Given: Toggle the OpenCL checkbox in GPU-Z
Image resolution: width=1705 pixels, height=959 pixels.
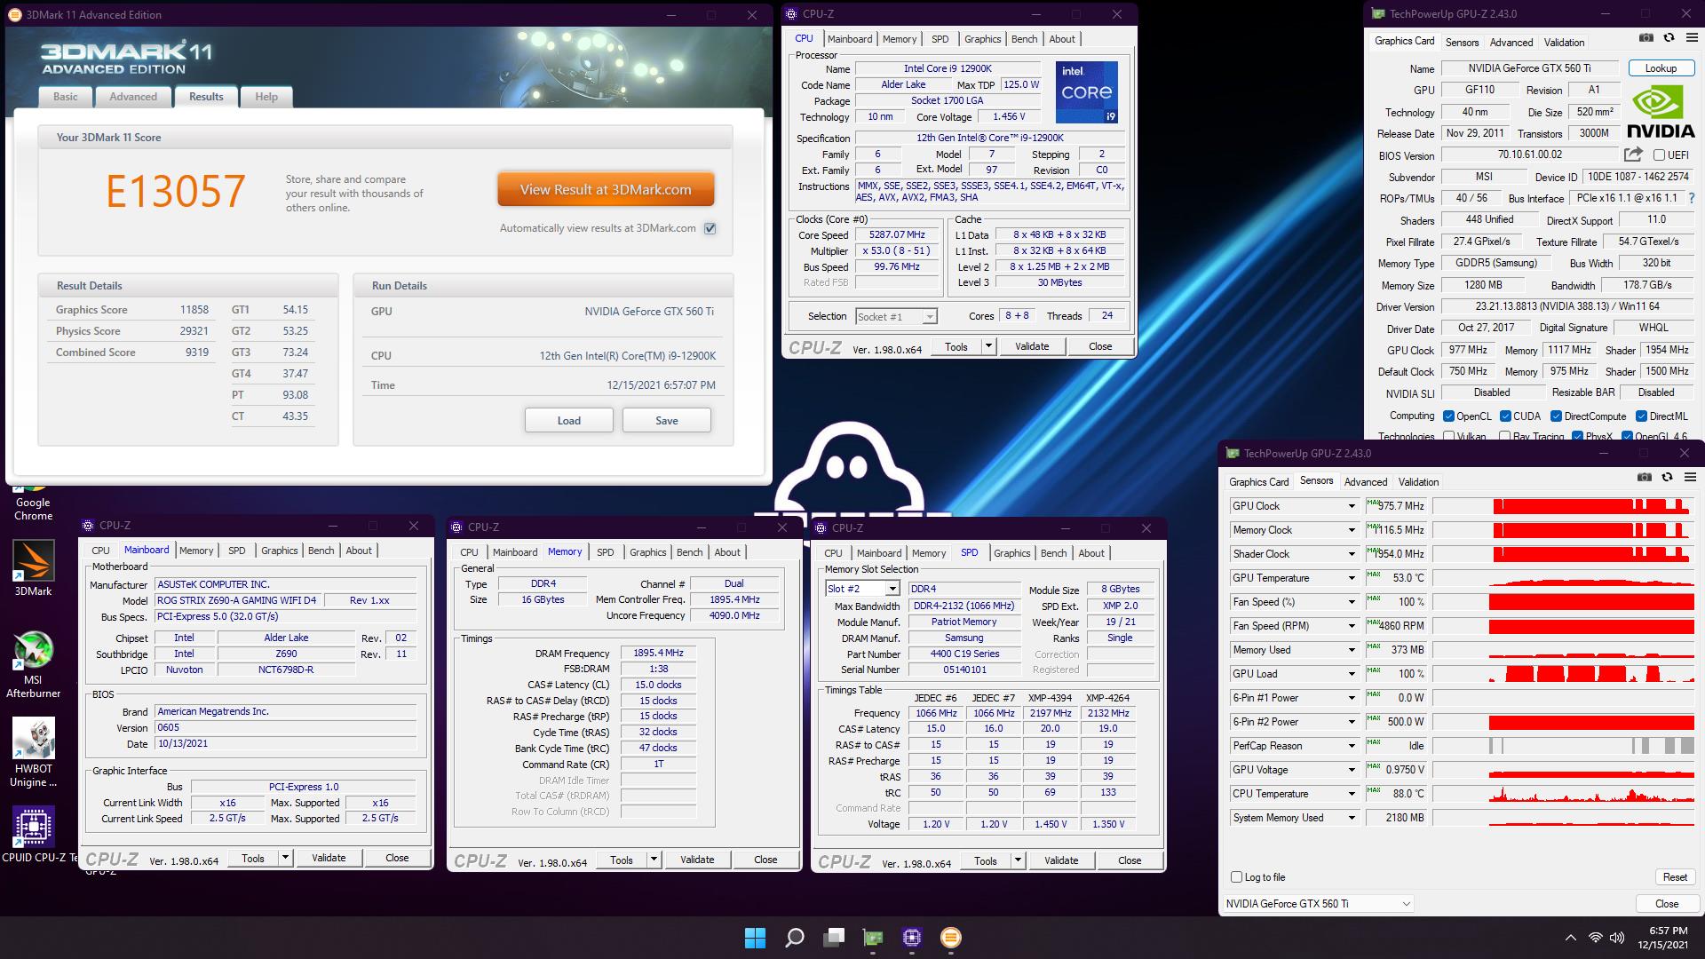Looking at the screenshot, I should pyautogui.click(x=1448, y=416).
